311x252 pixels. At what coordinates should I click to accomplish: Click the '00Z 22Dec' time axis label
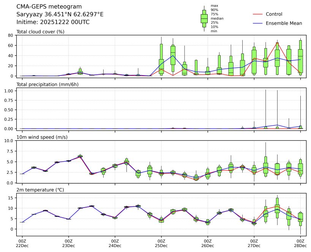(22, 243)
